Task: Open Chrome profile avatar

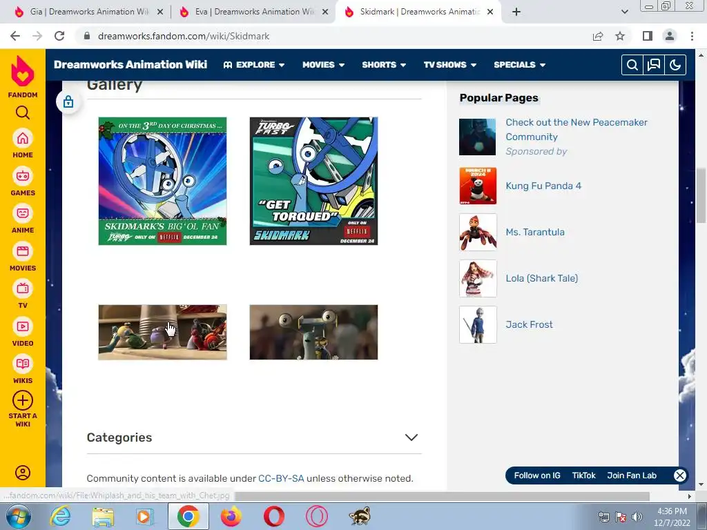Action: tap(670, 36)
